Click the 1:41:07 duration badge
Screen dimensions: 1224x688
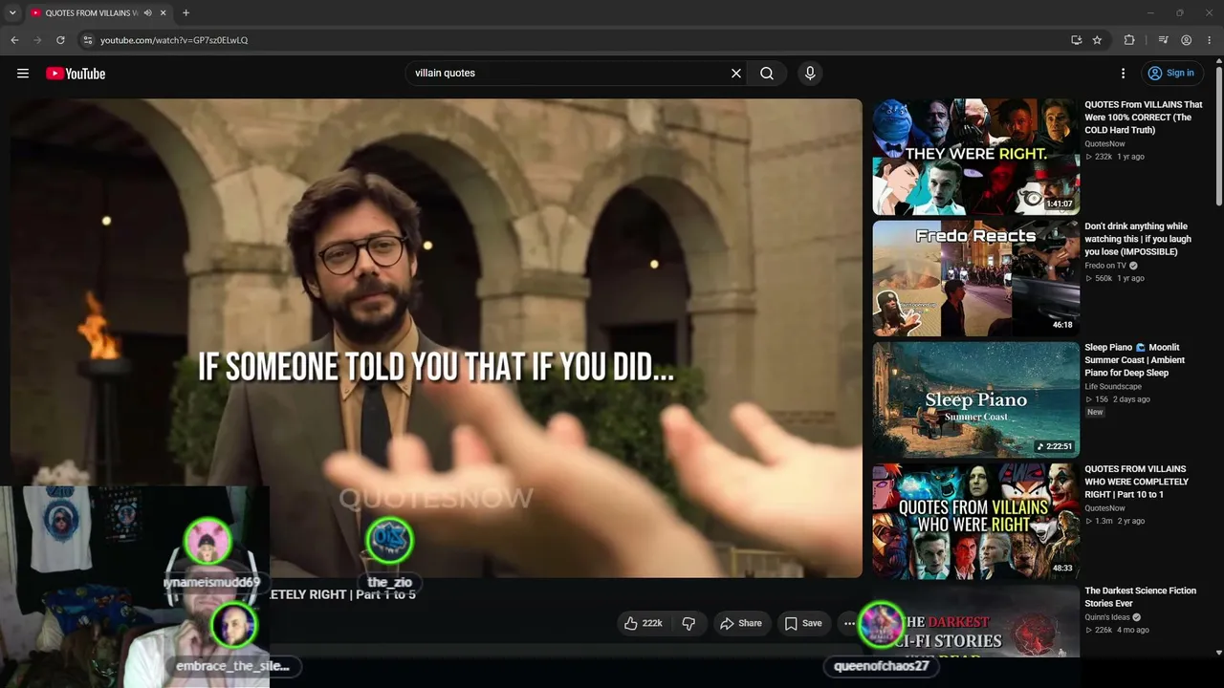[x=1060, y=204]
